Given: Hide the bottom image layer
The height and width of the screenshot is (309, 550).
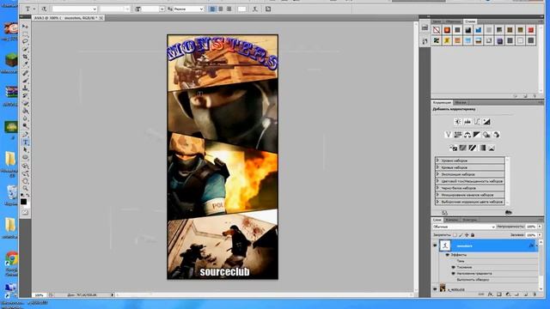Looking at the screenshot, I should pos(435,289).
